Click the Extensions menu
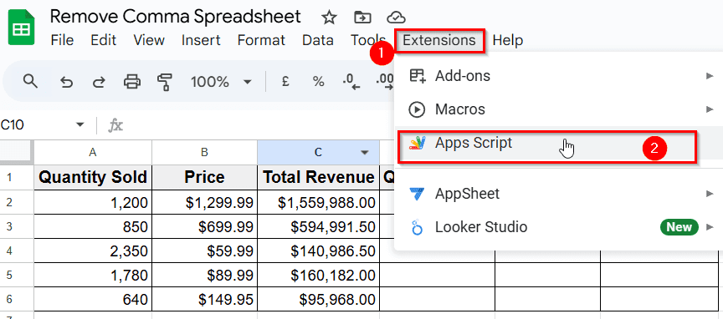The width and height of the screenshot is (723, 319). pyautogui.click(x=439, y=41)
